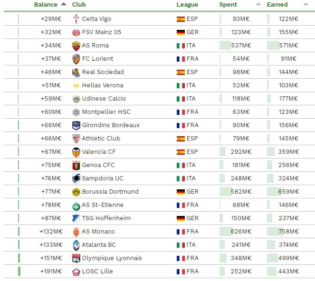The height and width of the screenshot is (281, 315).
Task: Open the TSG Hoffenheim club link
Action: pos(106,218)
